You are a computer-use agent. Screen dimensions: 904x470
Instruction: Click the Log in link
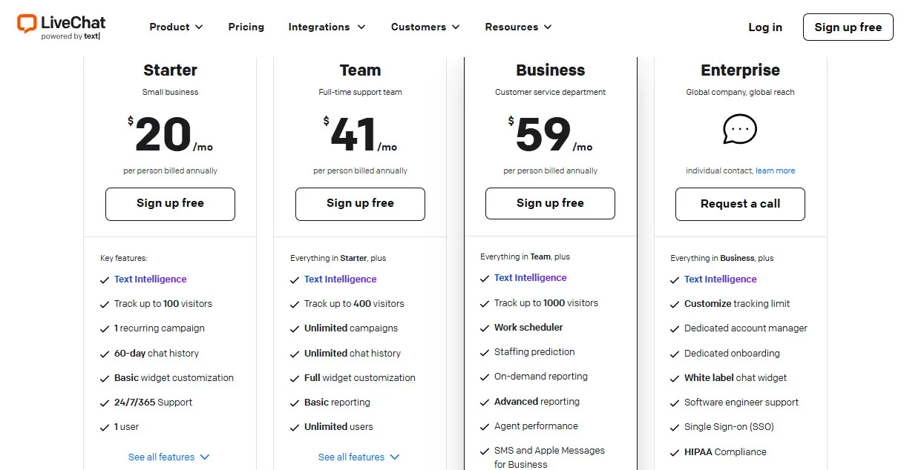[765, 27]
